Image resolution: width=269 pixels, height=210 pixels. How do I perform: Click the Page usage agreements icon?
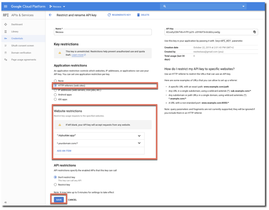(x=5, y=60)
